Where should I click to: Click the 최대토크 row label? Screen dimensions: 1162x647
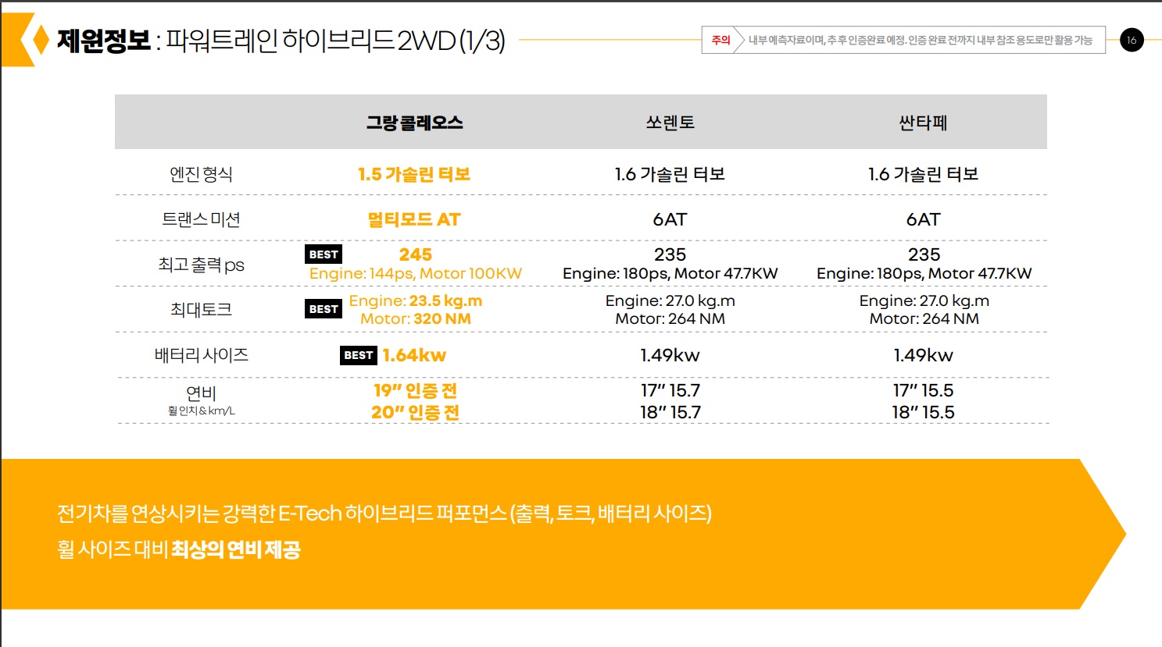[201, 310]
